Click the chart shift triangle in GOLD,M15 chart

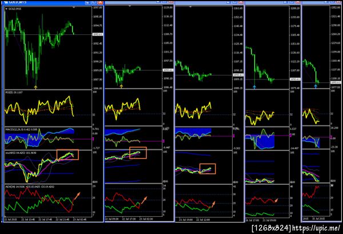point(74,7)
